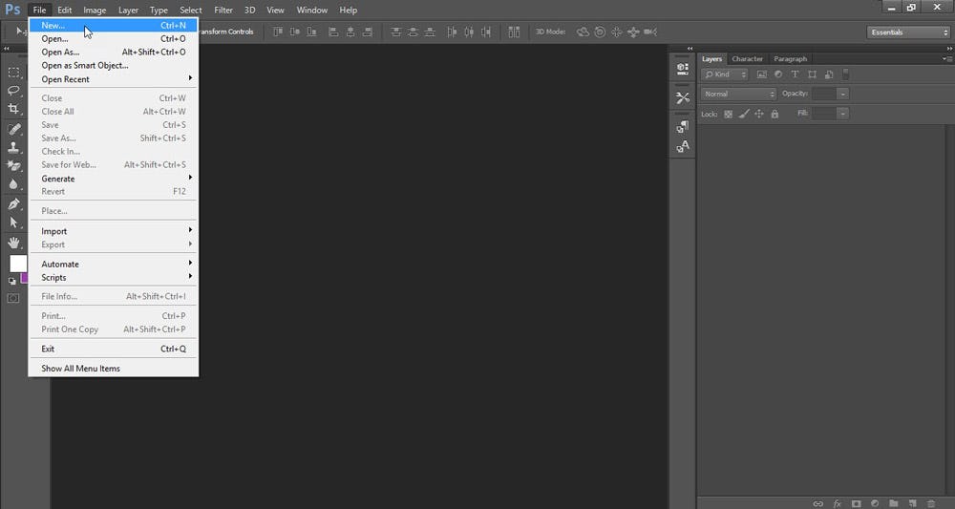Activate the Hand tool
Screen dimensions: 955x509
point(13,243)
